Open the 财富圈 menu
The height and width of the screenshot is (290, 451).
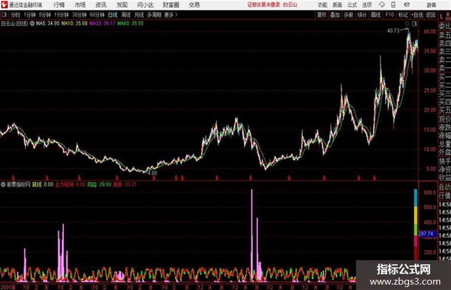pyautogui.click(x=171, y=5)
